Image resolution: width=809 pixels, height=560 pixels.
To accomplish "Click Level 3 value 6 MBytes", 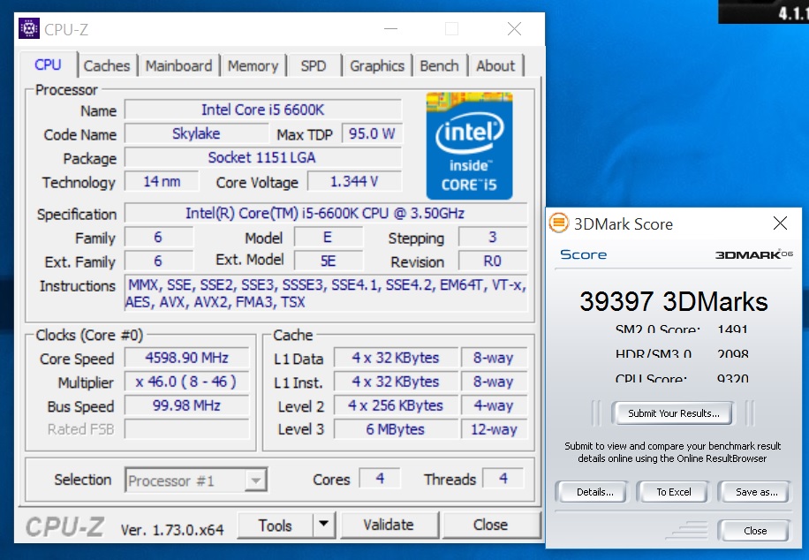I will 395,429.
